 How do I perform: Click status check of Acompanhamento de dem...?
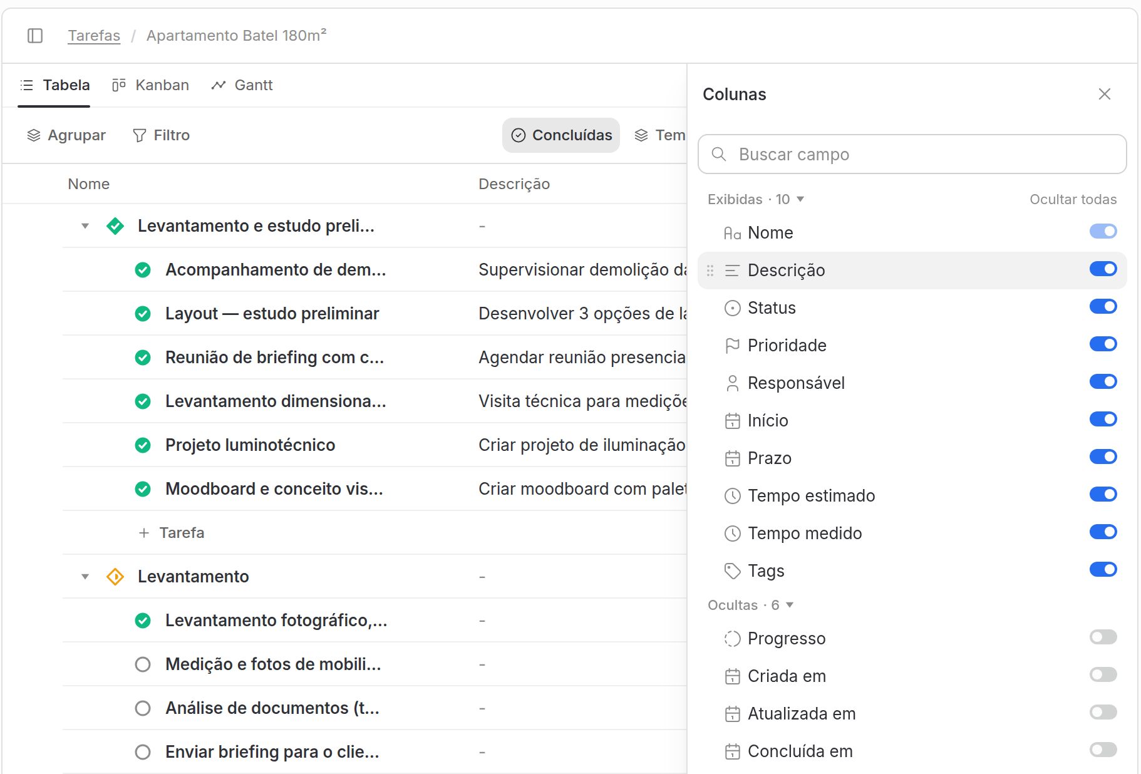[143, 270]
